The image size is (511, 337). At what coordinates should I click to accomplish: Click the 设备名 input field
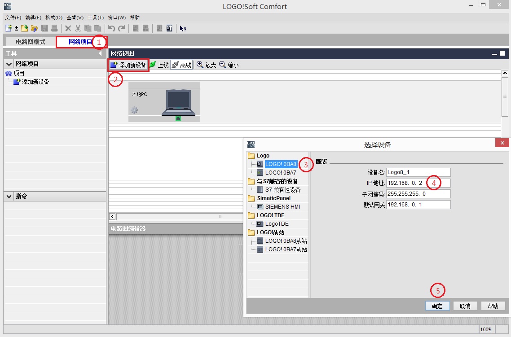(x=418, y=172)
